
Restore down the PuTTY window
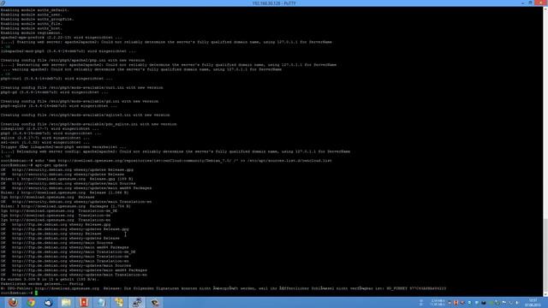530,3
